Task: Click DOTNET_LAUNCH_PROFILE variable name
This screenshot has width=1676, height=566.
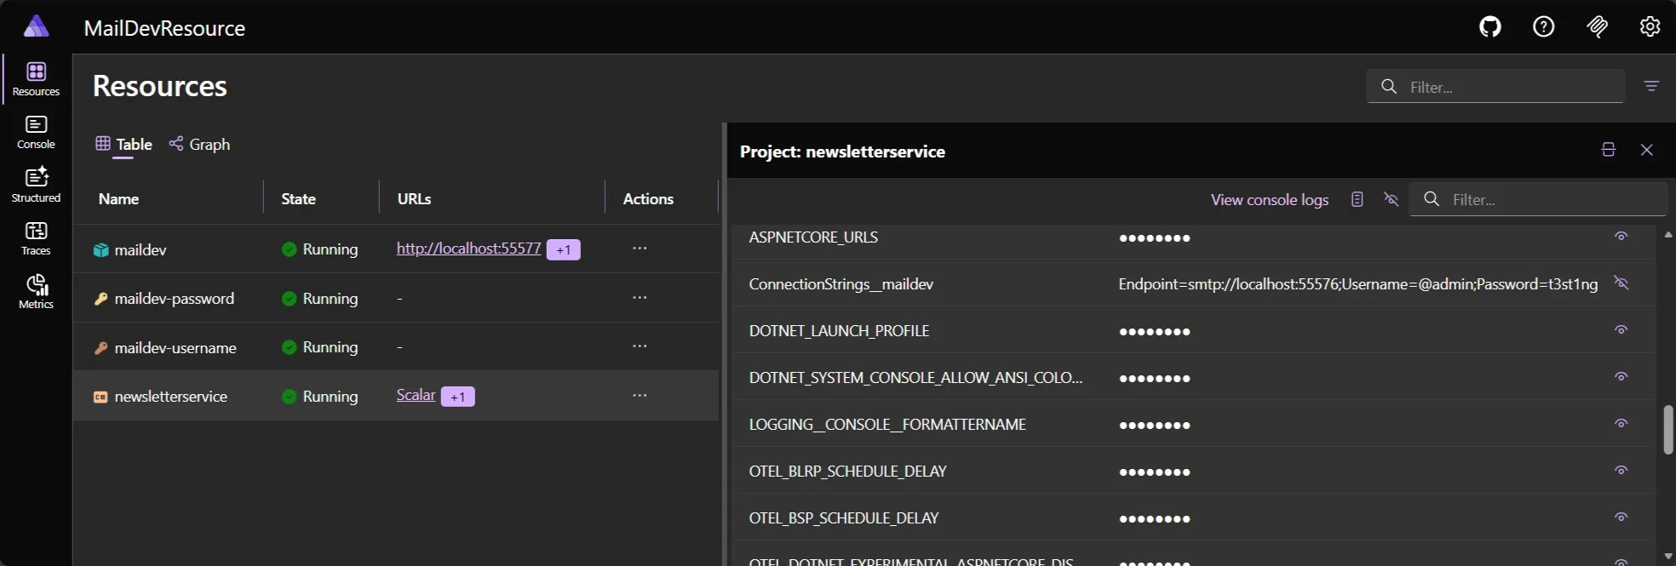Action: click(x=839, y=330)
